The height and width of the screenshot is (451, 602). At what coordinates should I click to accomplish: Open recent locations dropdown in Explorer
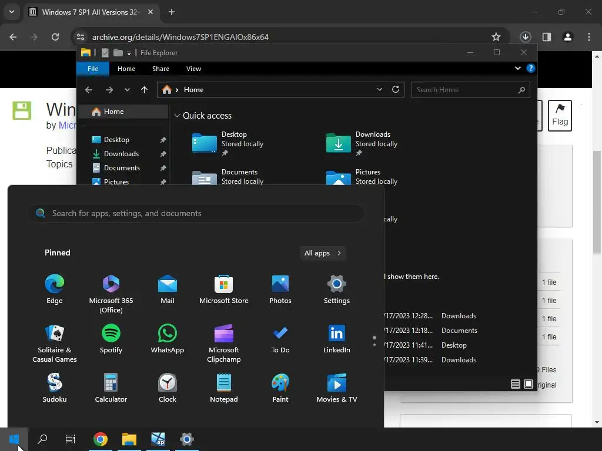(x=127, y=90)
